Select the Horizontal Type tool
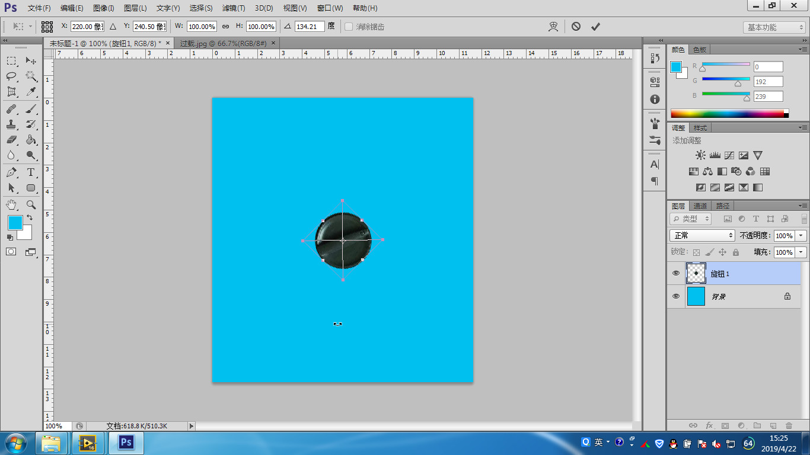810x455 pixels. click(x=31, y=172)
